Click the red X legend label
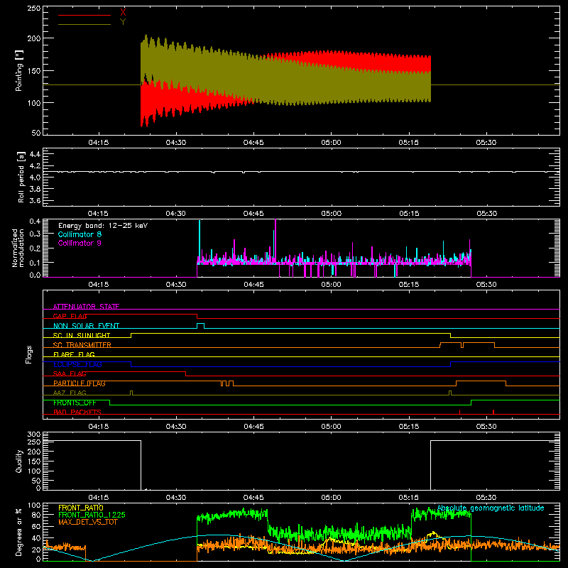Viewport: 568px width, 568px height. point(123,12)
